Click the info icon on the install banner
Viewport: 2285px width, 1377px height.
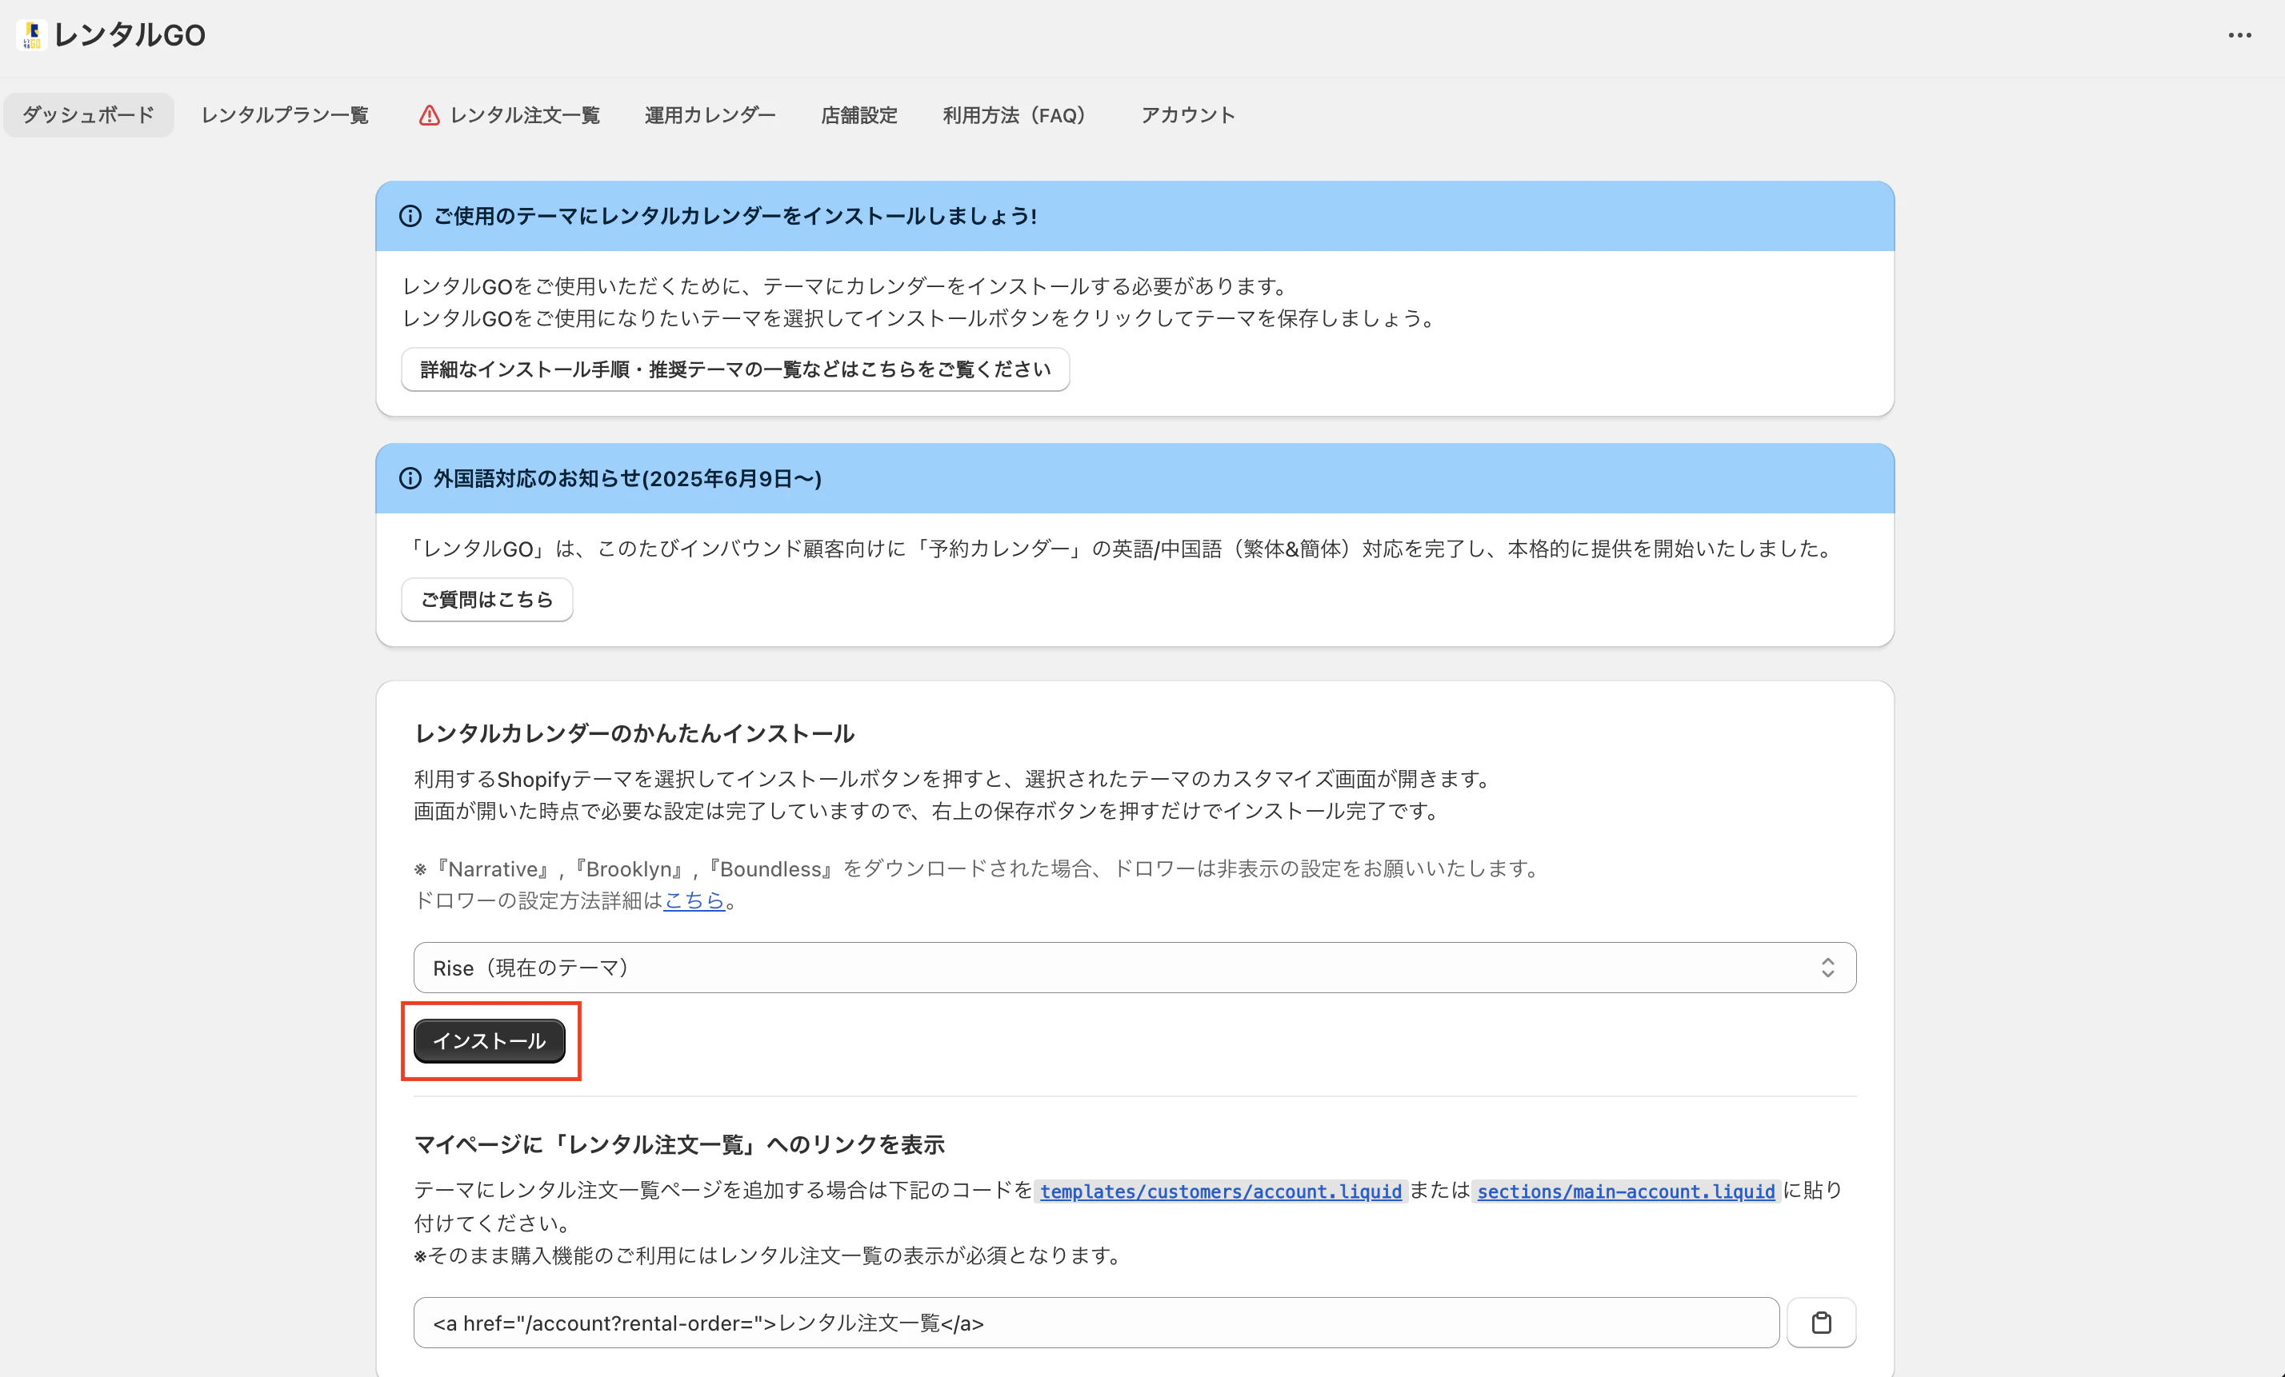click(x=410, y=216)
